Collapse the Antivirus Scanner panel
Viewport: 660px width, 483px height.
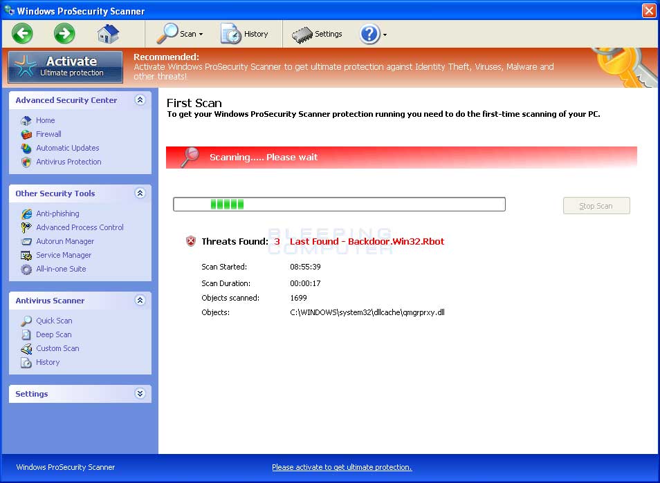(140, 301)
